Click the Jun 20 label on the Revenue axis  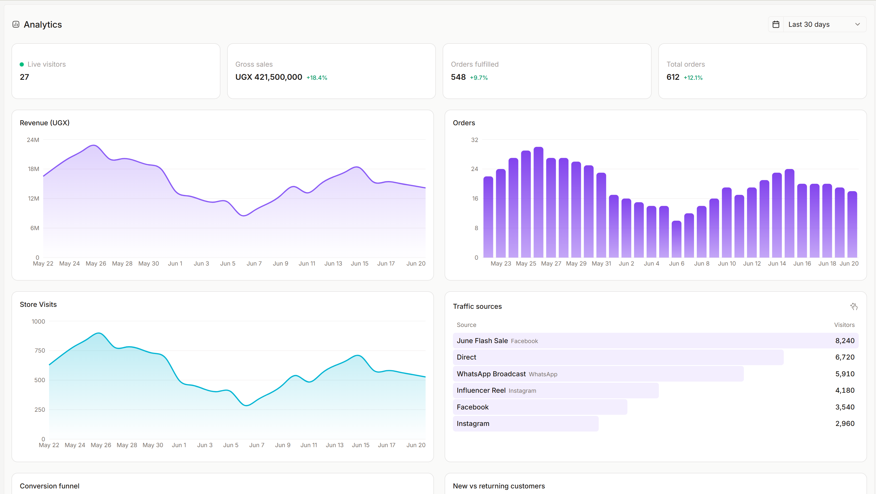coord(416,263)
